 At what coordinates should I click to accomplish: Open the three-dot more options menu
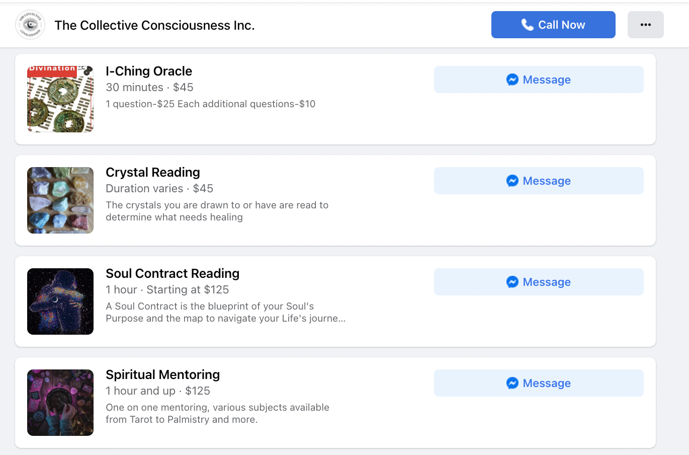click(x=646, y=25)
